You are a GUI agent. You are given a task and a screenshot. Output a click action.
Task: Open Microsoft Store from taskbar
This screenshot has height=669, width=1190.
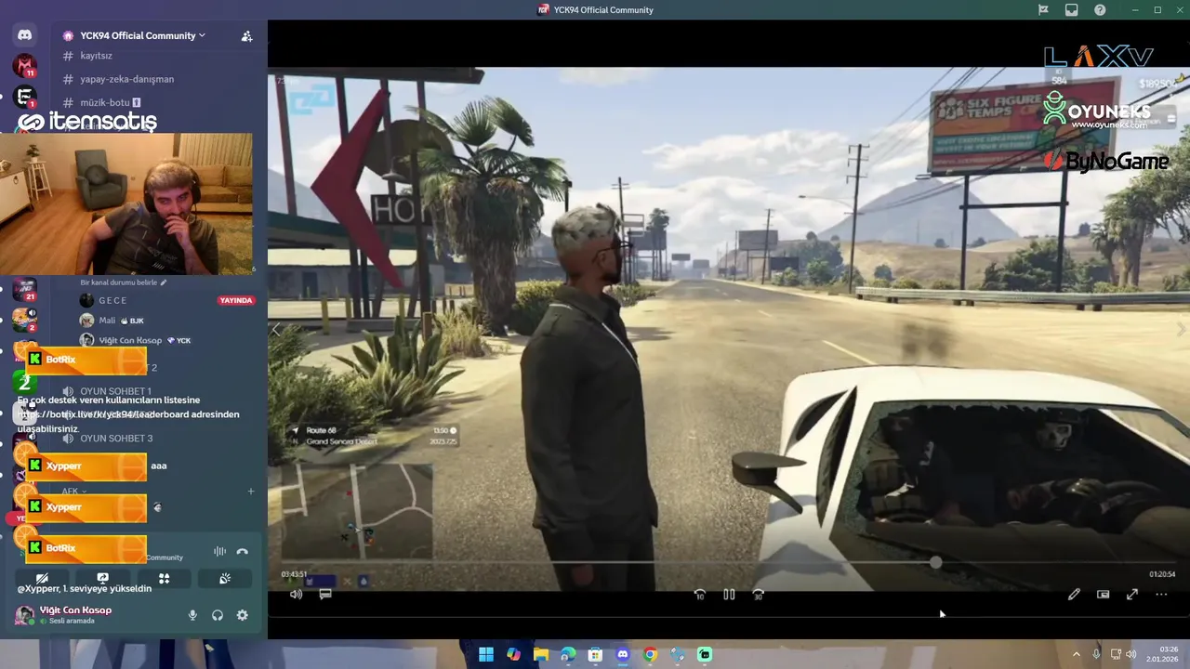(595, 654)
